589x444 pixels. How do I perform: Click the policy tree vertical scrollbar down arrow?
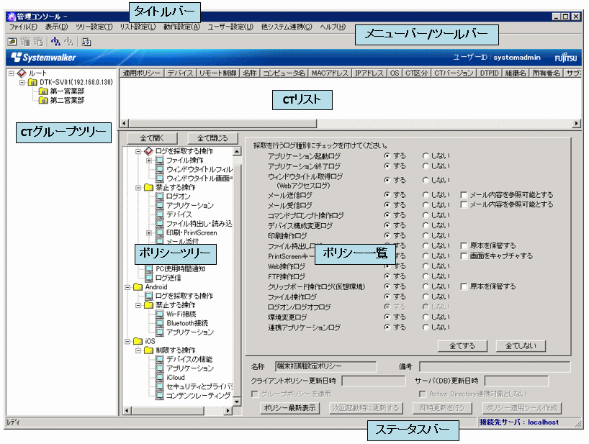237,402
